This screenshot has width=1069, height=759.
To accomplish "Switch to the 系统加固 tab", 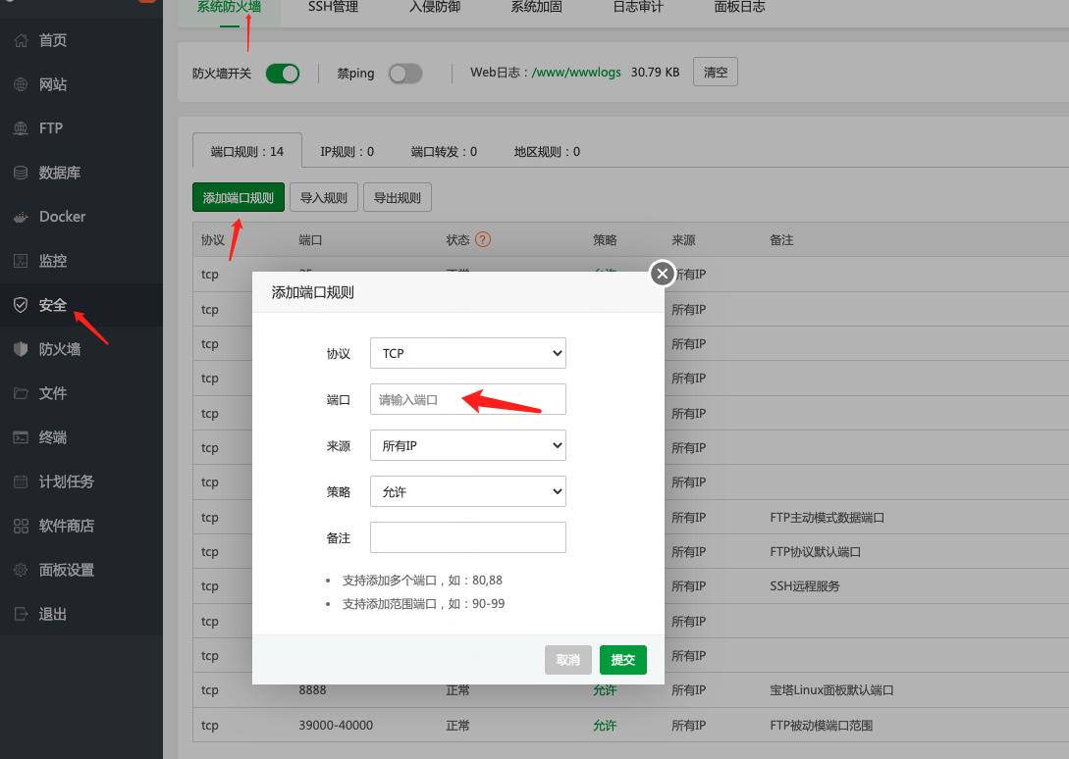I will [537, 7].
